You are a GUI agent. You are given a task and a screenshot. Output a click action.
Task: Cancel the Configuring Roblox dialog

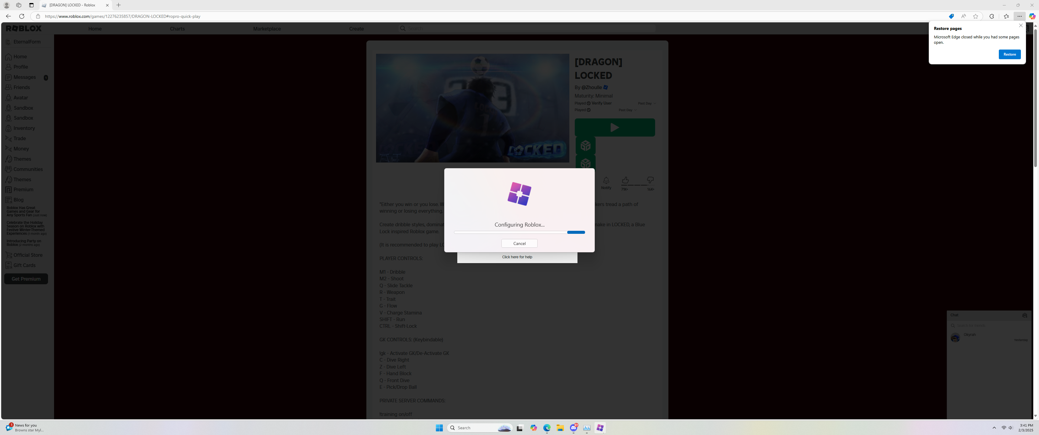[x=519, y=243]
